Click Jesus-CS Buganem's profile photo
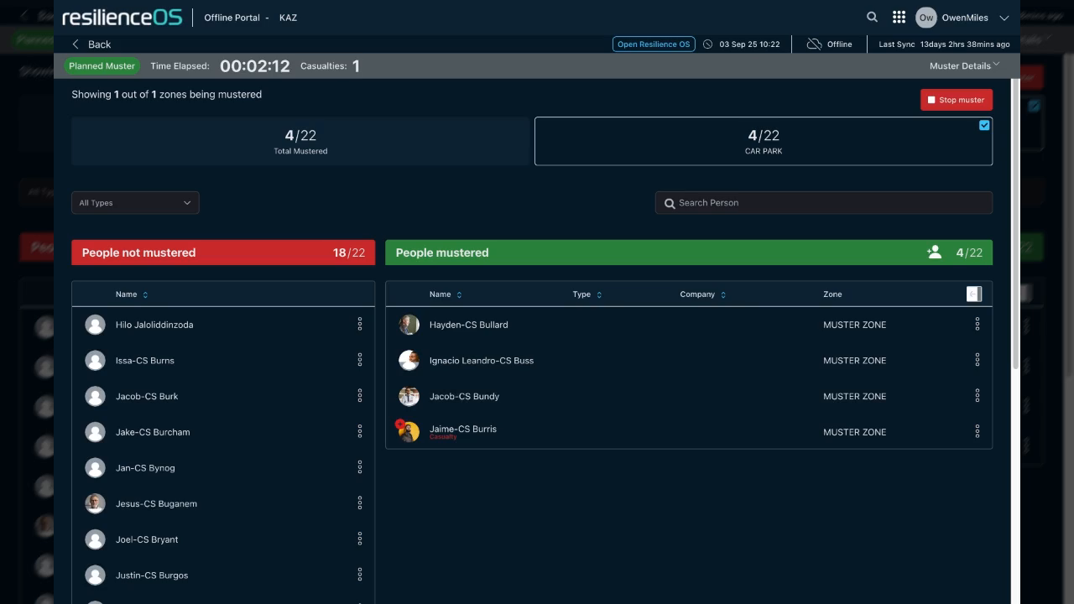Viewport: 1074px width, 604px height. [x=95, y=503]
